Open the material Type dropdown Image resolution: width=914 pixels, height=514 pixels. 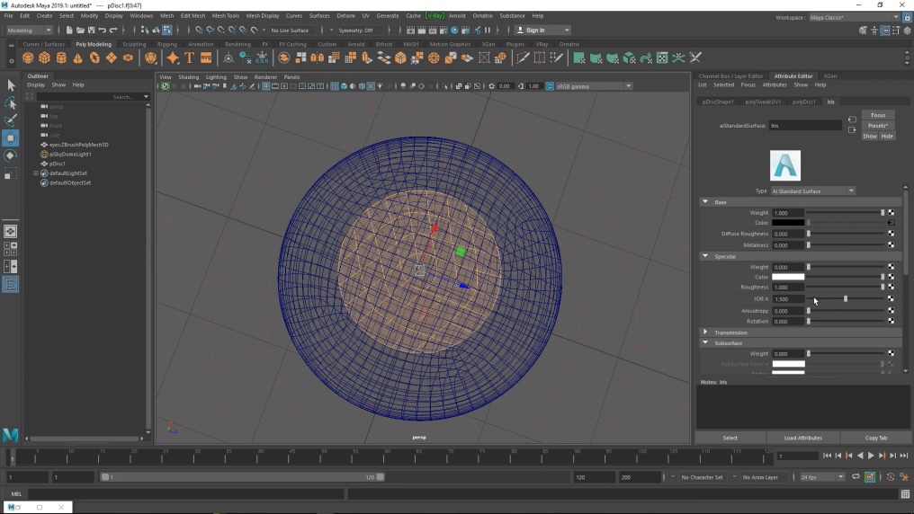(x=813, y=191)
